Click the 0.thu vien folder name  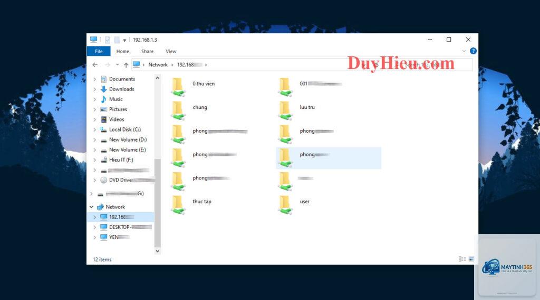(x=204, y=84)
